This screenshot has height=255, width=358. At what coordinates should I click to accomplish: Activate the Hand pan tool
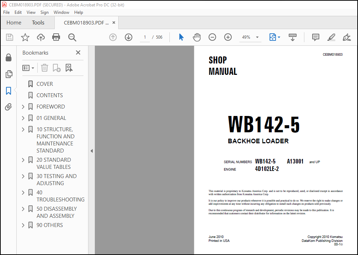tap(197, 37)
